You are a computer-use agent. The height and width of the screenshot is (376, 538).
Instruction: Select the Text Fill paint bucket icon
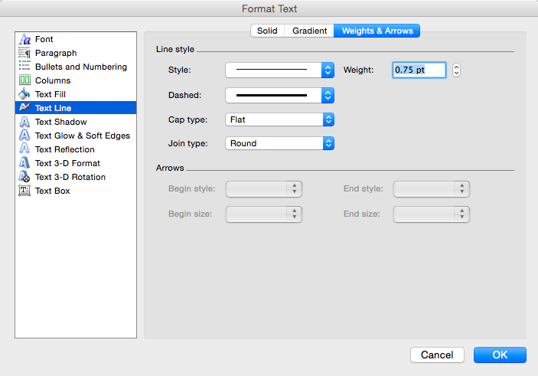point(24,94)
